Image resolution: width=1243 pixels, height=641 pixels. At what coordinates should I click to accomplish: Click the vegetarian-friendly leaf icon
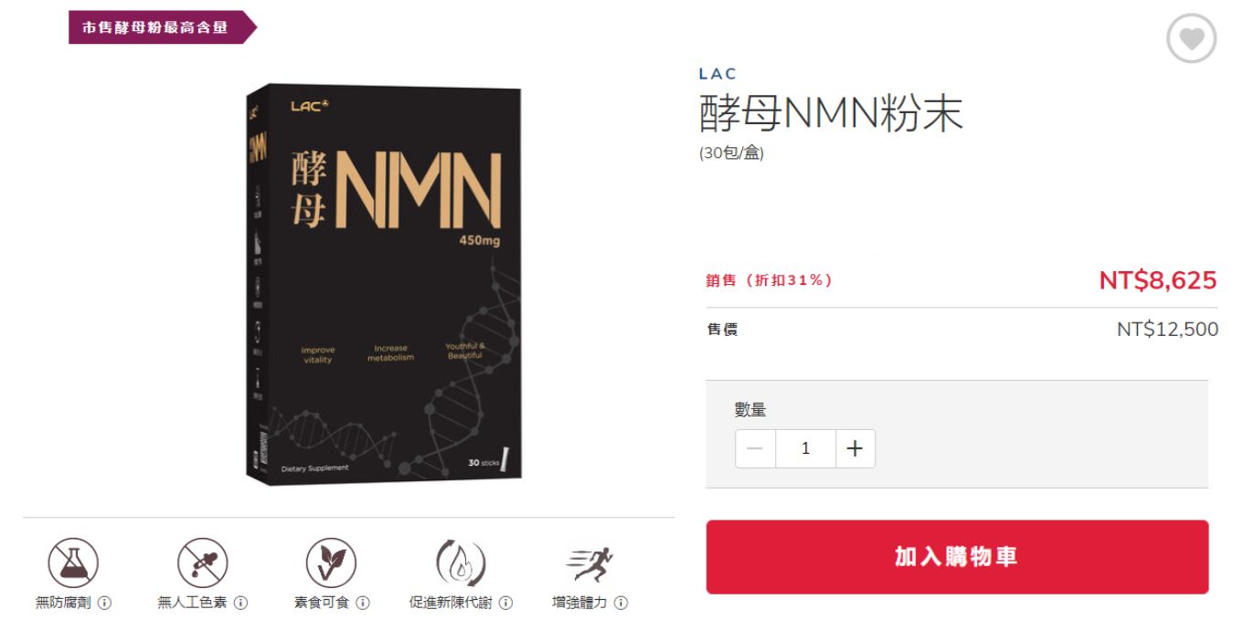click(x=331, y=562)
